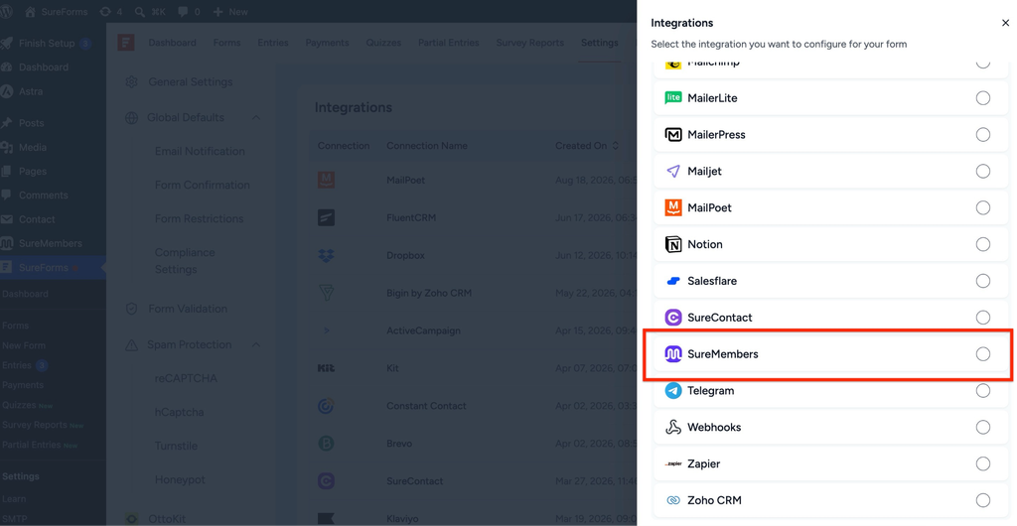Close the Integrations side panel

point(1005,23)
